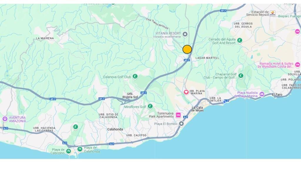This screenshot has height=169, width=301.
Task: Select the Calanova Golf Club icon
Action: [135, 77]
